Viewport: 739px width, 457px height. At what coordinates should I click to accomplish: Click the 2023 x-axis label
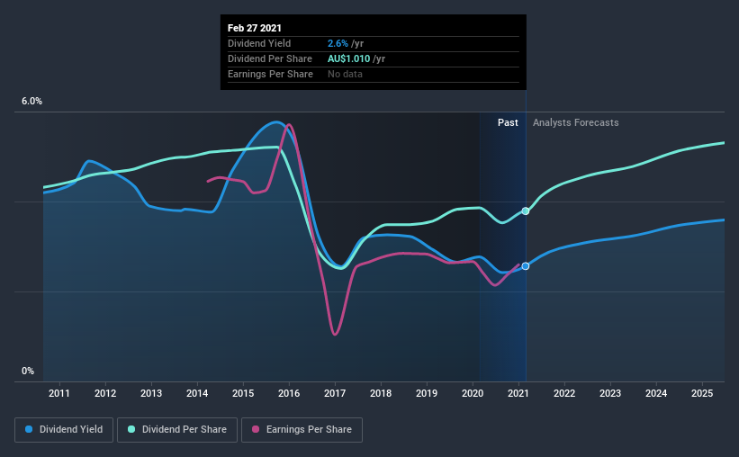610,393
